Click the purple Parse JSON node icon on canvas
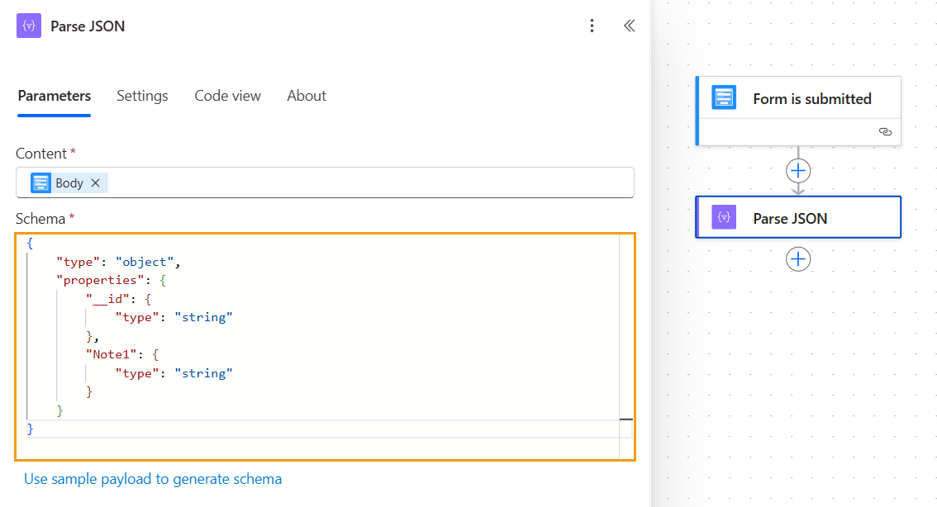937x507 pixels. point(724,217)
